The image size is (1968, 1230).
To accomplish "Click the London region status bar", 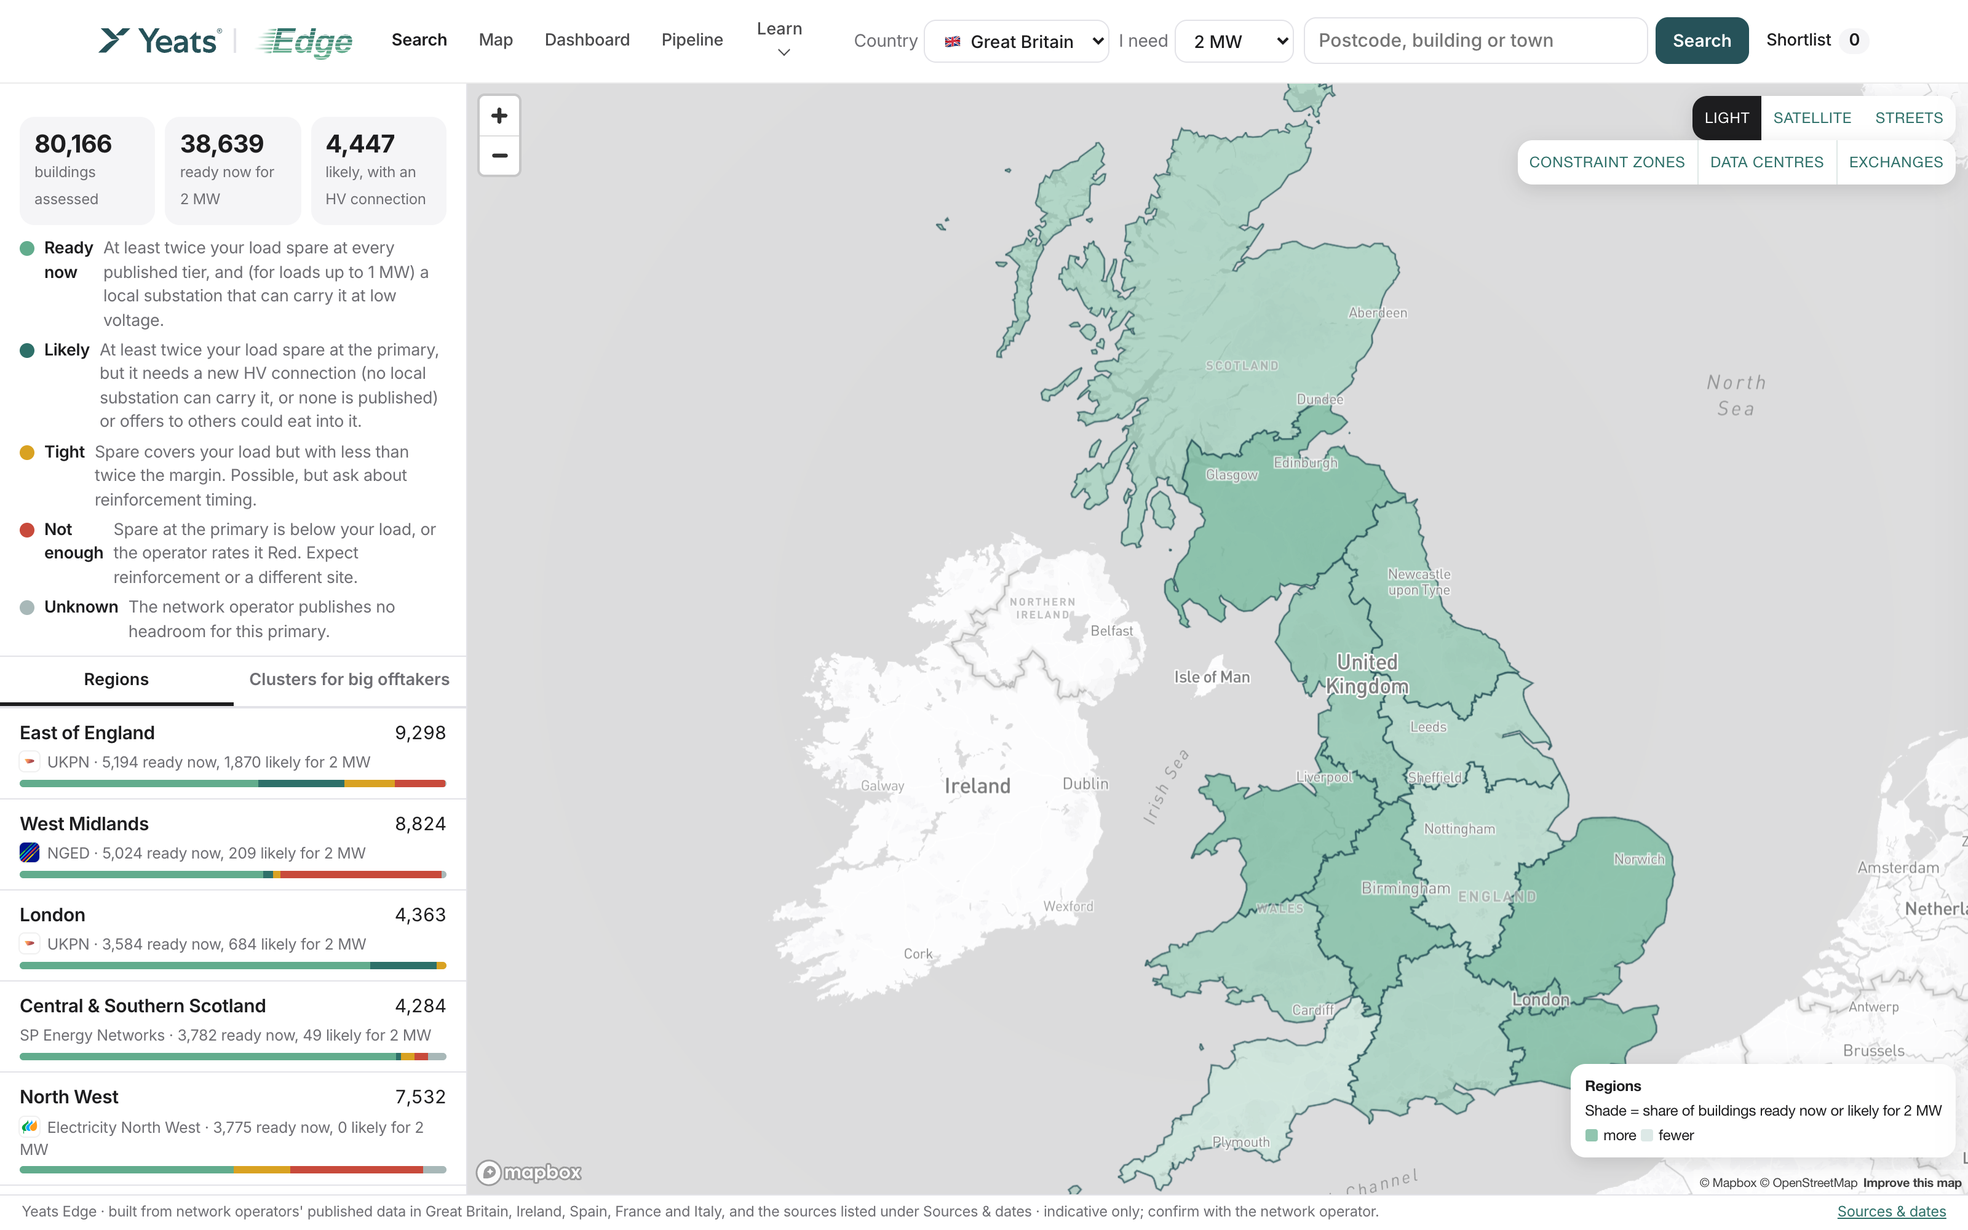I will [232, 966].
